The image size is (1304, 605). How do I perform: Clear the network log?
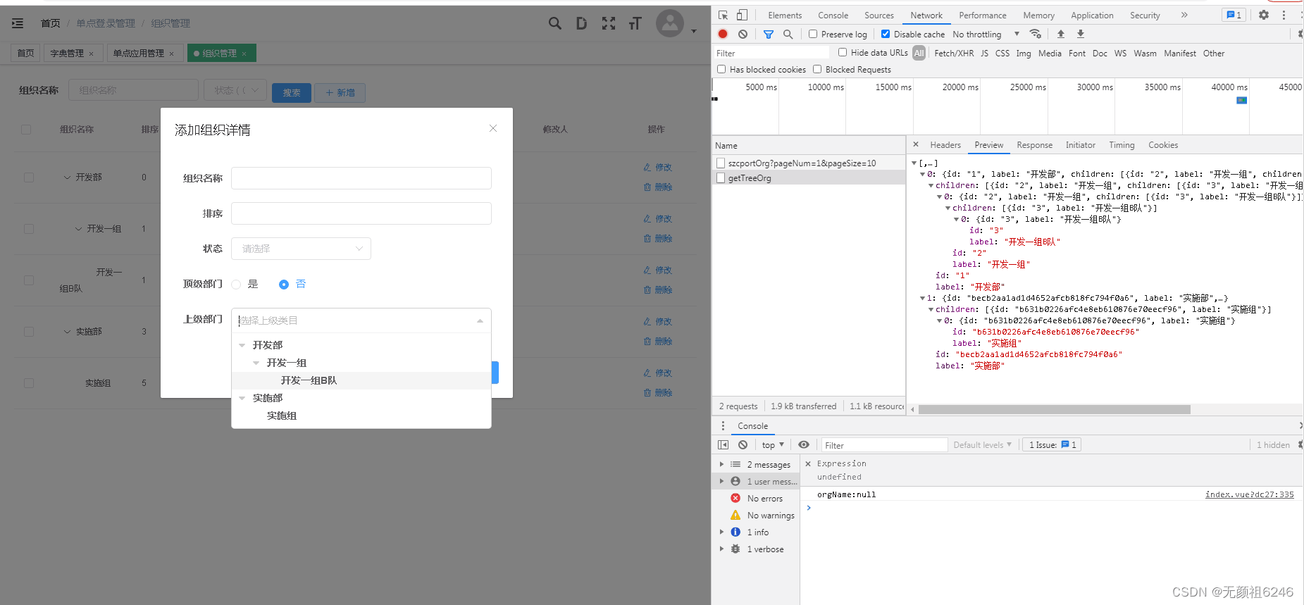tap(743, 34)
